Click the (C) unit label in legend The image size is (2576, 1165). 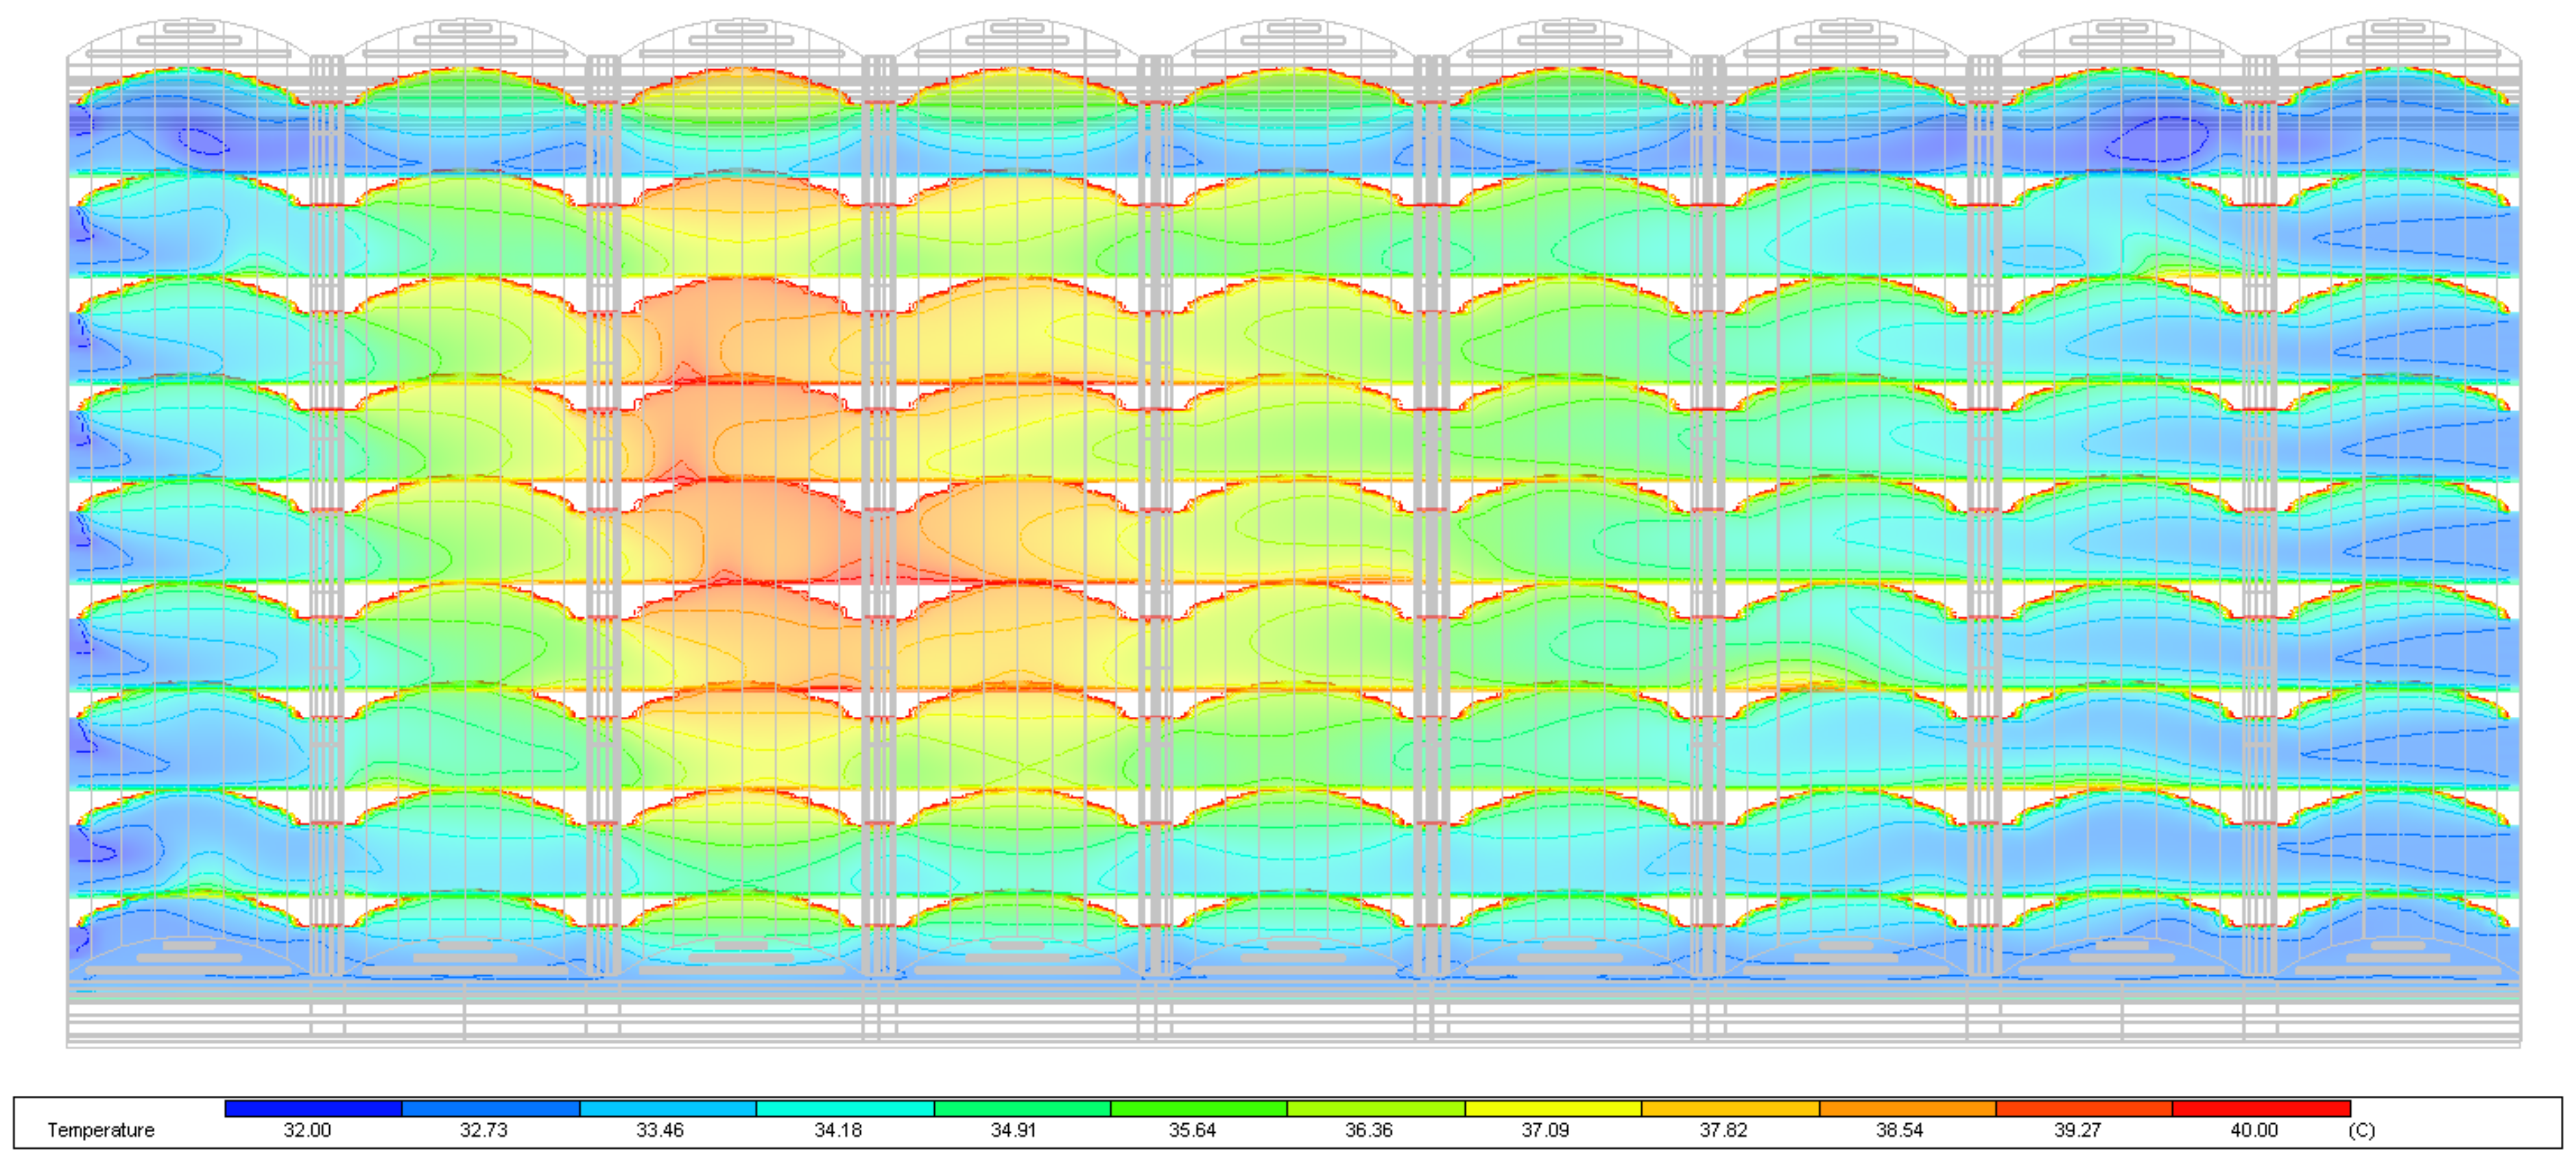[2361, 1130]
